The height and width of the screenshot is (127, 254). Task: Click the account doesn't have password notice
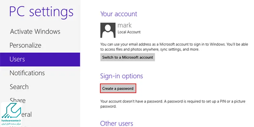tap(173, 104)
